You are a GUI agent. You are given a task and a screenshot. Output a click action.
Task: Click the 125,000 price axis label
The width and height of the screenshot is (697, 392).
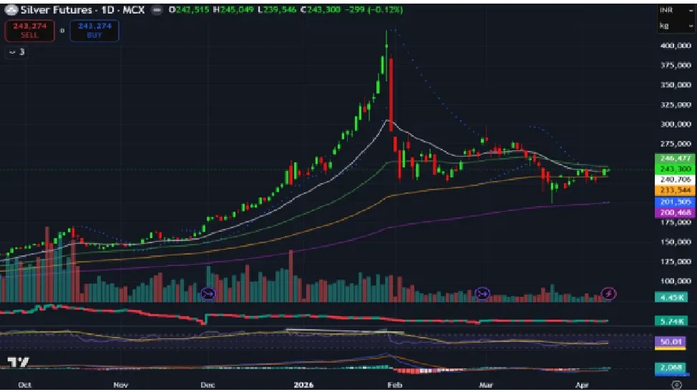(676, 262)
